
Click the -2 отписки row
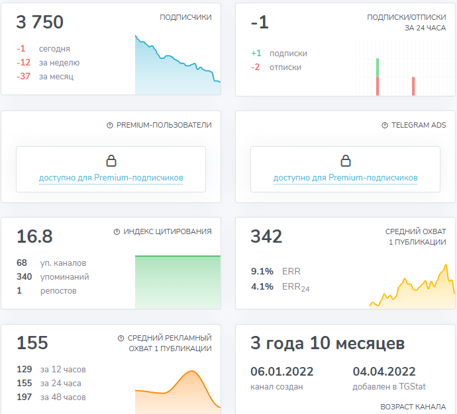tap(276, 67)
